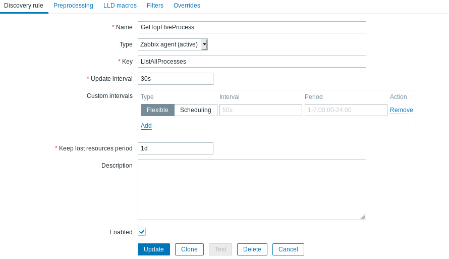Image resolution: width=449 pixels, height=259 pixels.
Task: Remove the custom interval row
Action: click(x=402, y=110)
